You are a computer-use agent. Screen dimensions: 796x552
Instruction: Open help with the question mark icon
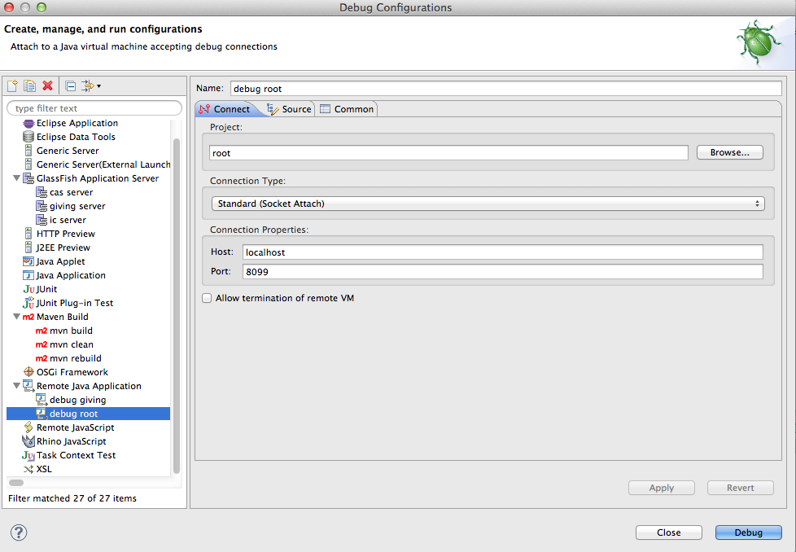click(x=19, y=532)
